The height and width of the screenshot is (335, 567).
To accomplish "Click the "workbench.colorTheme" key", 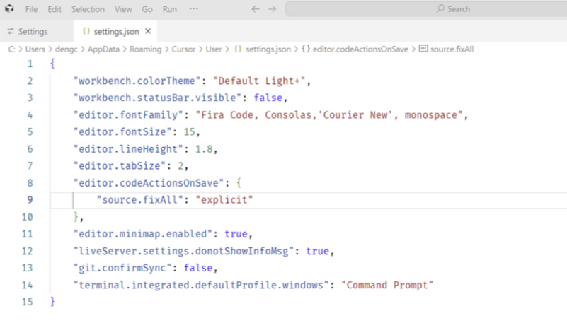I will [137, 81].
